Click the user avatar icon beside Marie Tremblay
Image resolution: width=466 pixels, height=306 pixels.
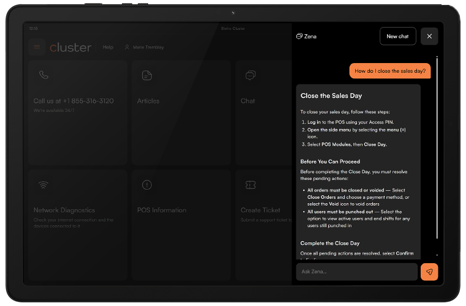127,47
